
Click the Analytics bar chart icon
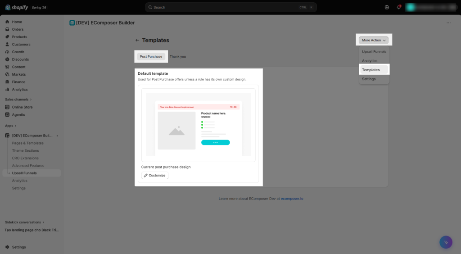[x=7, y=89]
